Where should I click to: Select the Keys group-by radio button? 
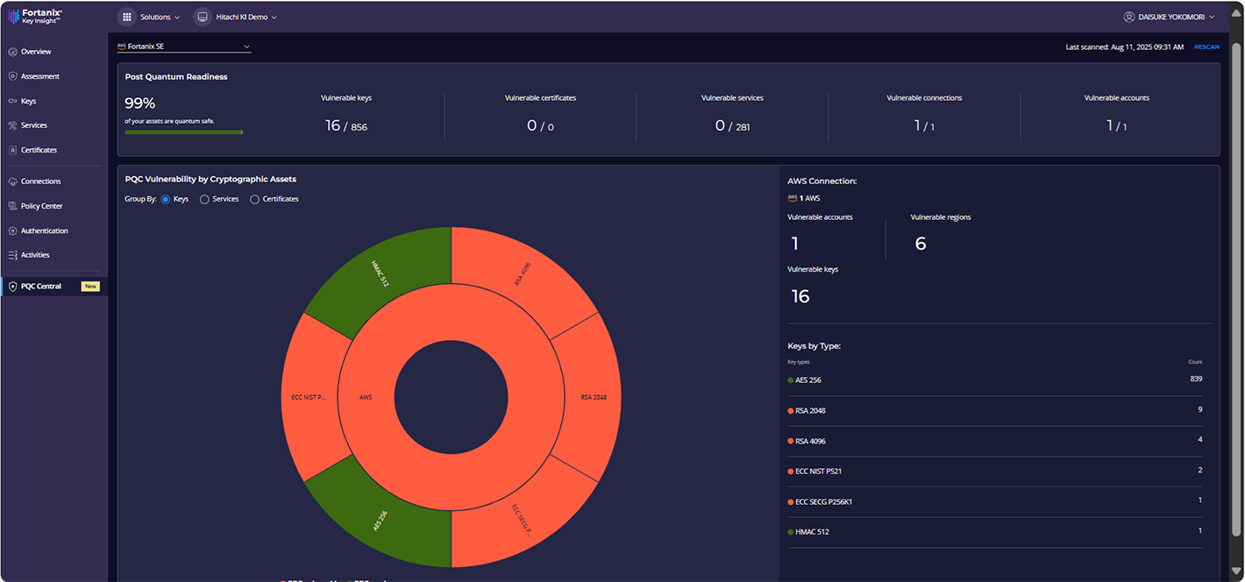tap(166, 199)
